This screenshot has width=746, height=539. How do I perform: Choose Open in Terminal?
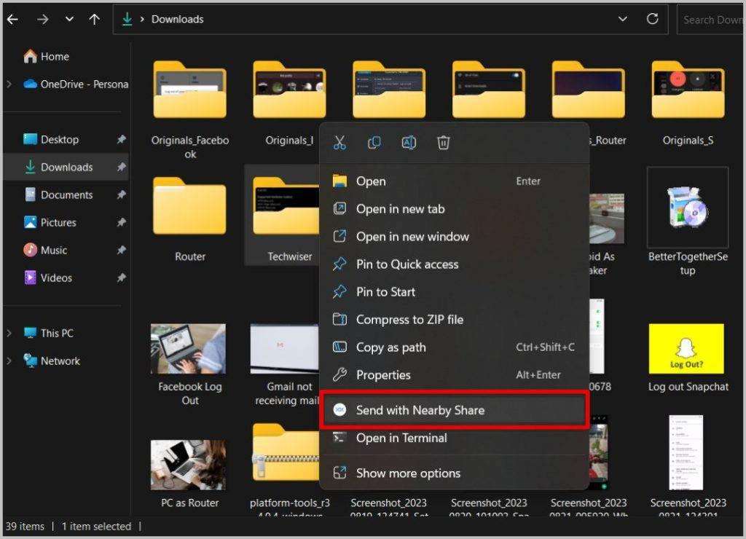click(x=455, y=438)
